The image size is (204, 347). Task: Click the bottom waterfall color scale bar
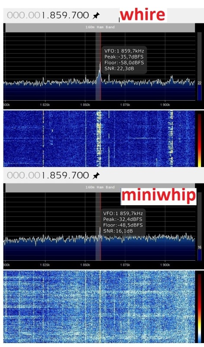click(199, 308)
